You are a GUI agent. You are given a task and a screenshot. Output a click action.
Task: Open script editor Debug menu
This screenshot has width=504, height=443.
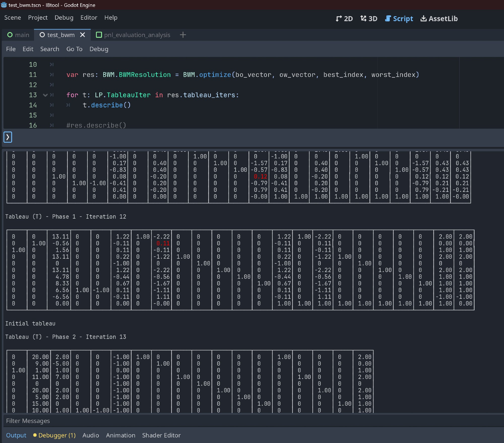99,49
